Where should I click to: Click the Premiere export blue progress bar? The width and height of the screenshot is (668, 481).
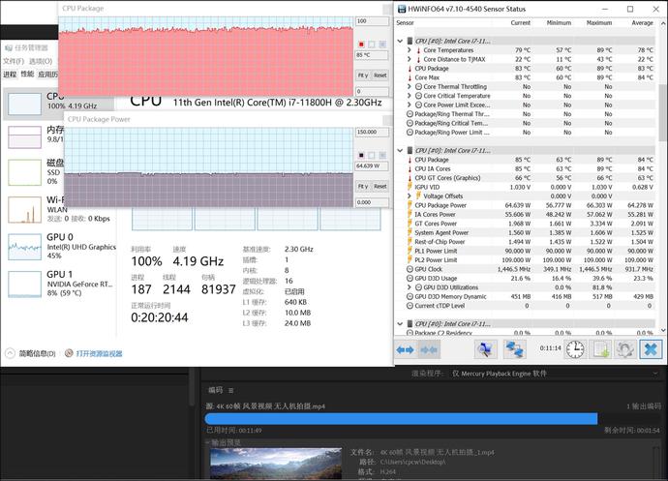pos(401,418)
